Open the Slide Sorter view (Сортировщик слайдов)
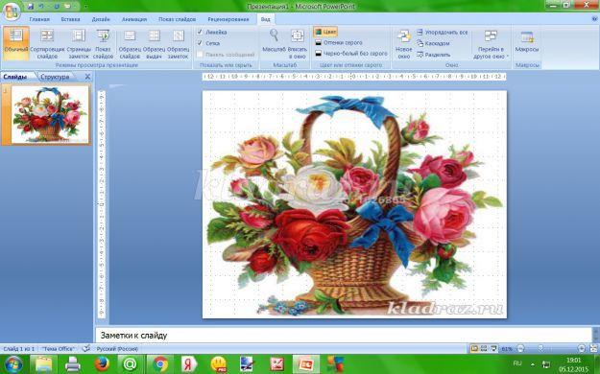This screenshot has height=374, width=600. click(47, 44)
